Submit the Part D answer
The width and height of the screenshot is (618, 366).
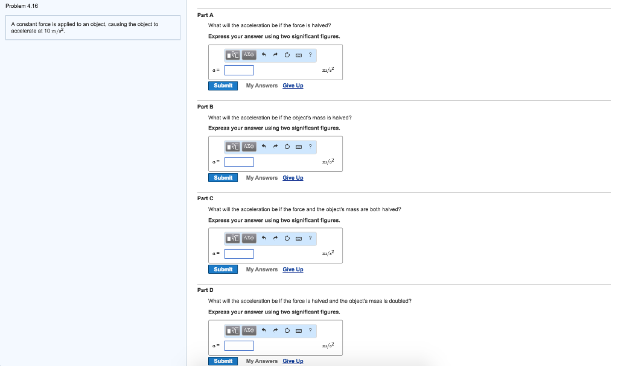pyautogui.click(x=223, y=361)
